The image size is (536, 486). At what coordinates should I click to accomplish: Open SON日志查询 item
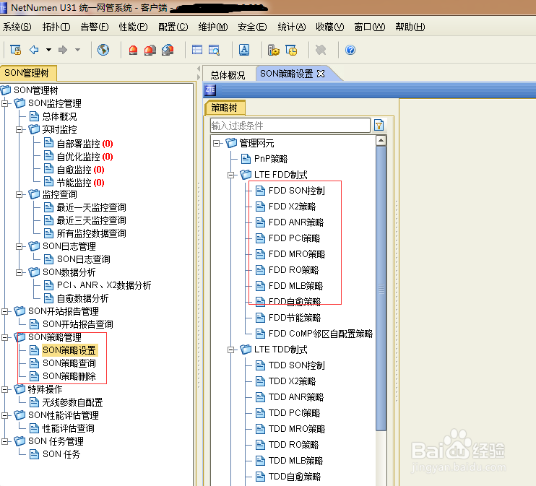click(77, 259)
